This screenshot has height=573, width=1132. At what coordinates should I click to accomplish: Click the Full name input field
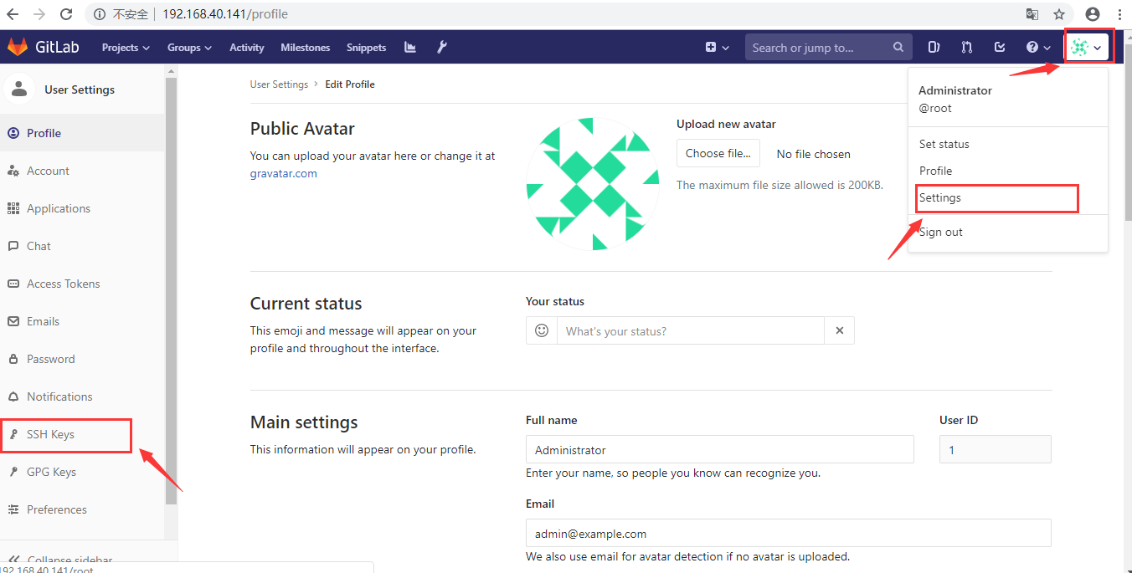[719, 450]
